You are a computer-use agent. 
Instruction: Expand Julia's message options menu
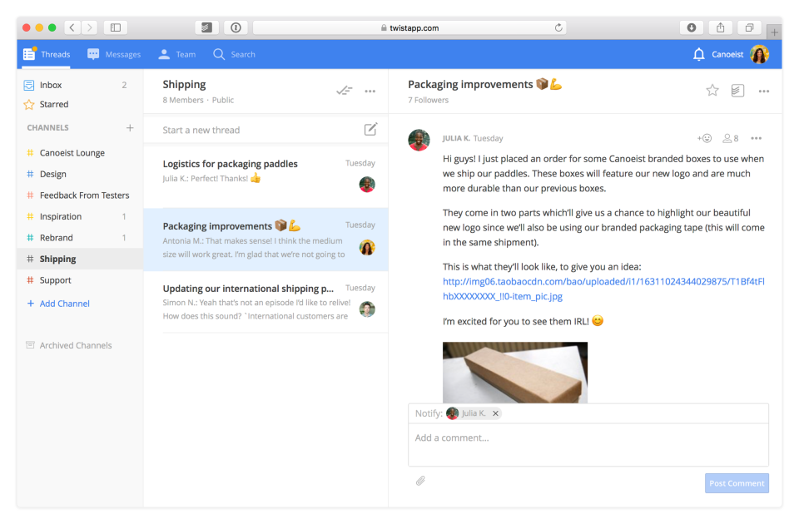point(756,138)
